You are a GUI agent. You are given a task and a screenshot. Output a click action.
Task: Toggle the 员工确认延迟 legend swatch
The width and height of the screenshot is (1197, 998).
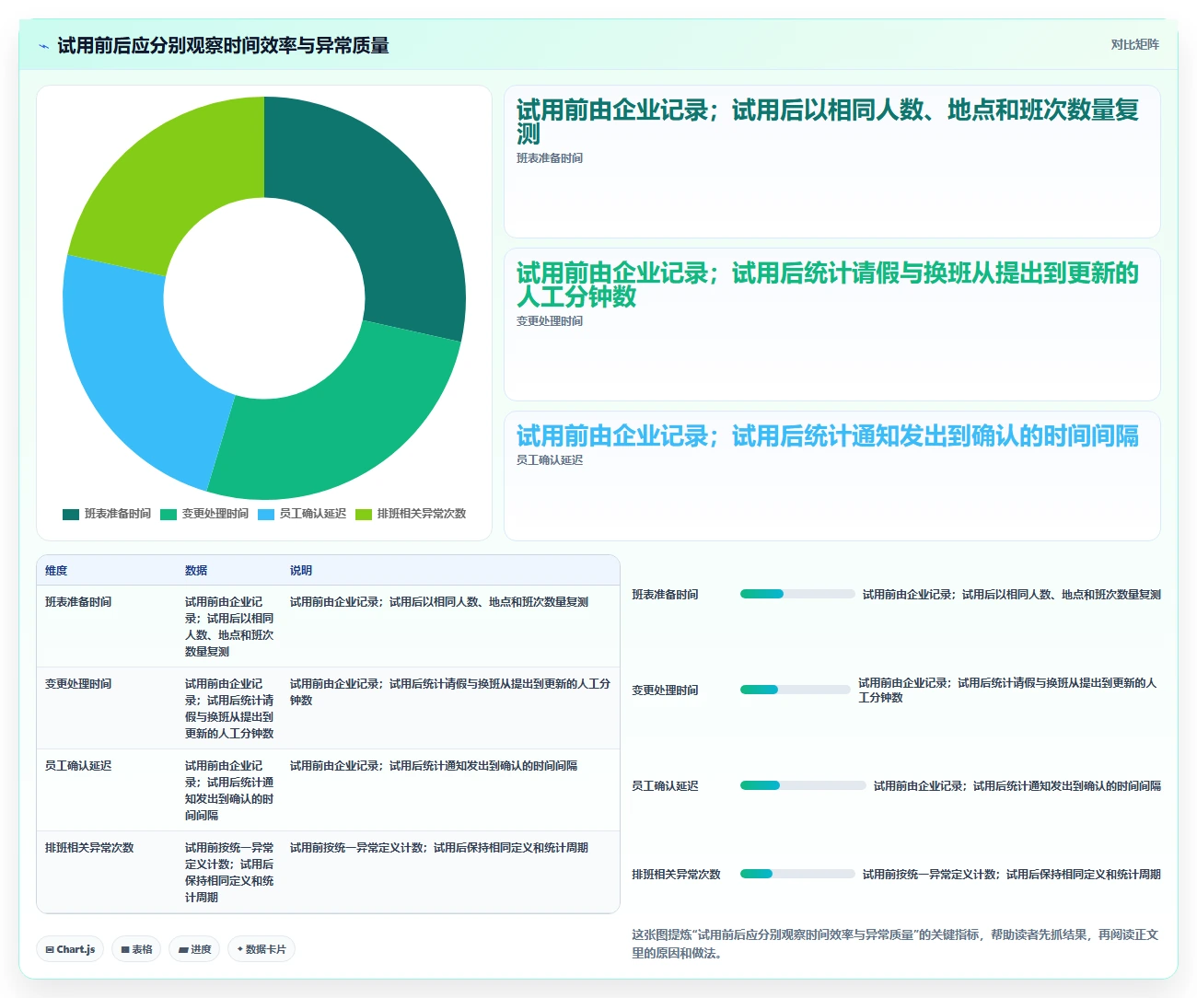coord(266,514)
